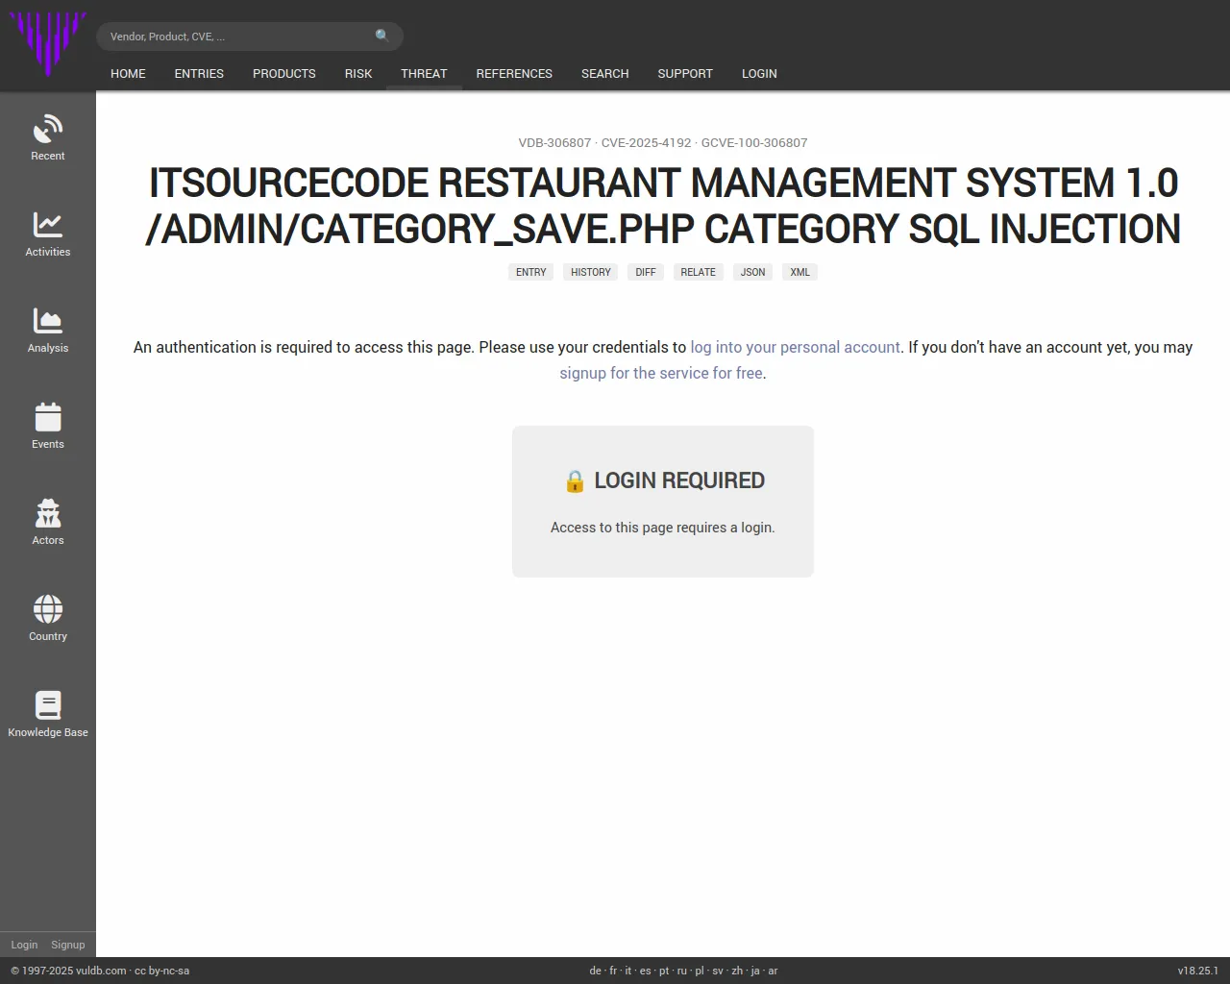Switch language to Russian (ru)
1230x984 pixels.
(682, 971)
